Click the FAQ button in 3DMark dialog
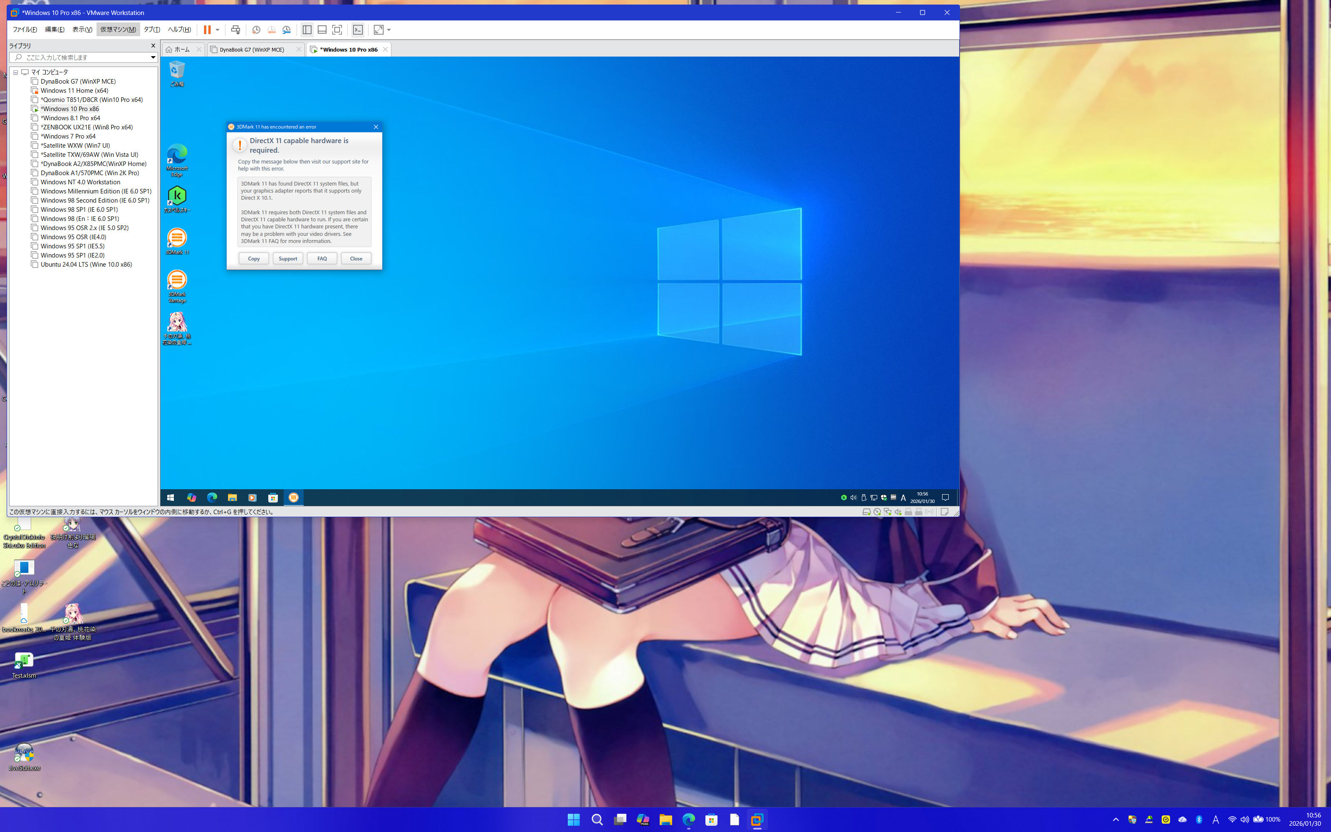The image size is (1331, 832). pos(322,259)
